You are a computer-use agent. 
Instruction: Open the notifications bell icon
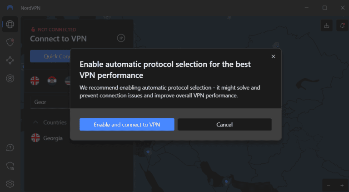342,26
